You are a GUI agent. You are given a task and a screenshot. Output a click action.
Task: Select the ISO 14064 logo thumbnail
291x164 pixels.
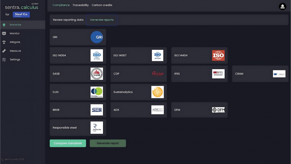[x=97, y=56]
